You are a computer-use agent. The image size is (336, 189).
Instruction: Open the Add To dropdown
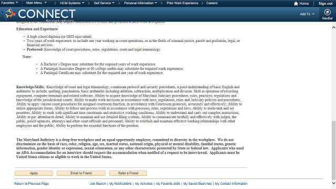(307, 14)
